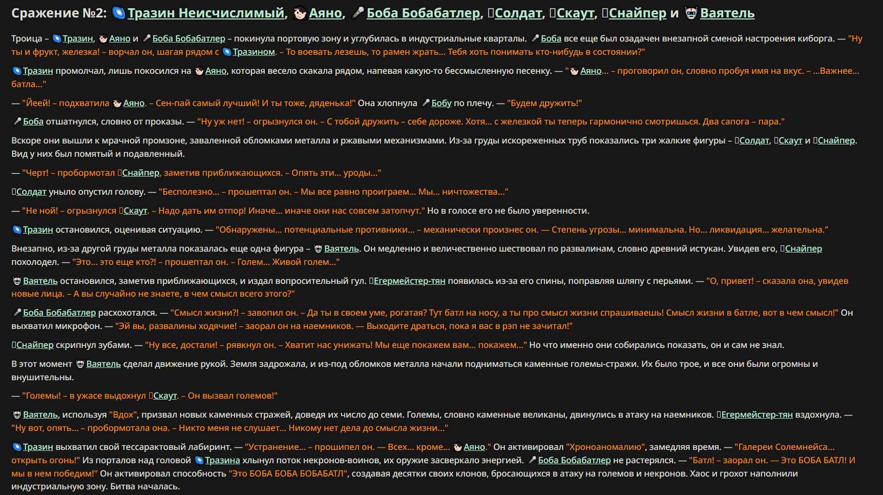The width and height of the screenshot is (883, 495).
Task: Click Тразин icon before 'Тразин выхватил'
Action: [x=17, y=447]
